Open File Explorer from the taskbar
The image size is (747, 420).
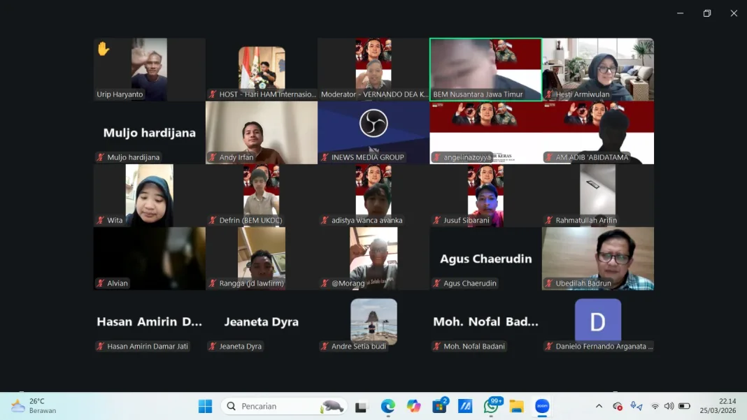click(x=516, y=406)
